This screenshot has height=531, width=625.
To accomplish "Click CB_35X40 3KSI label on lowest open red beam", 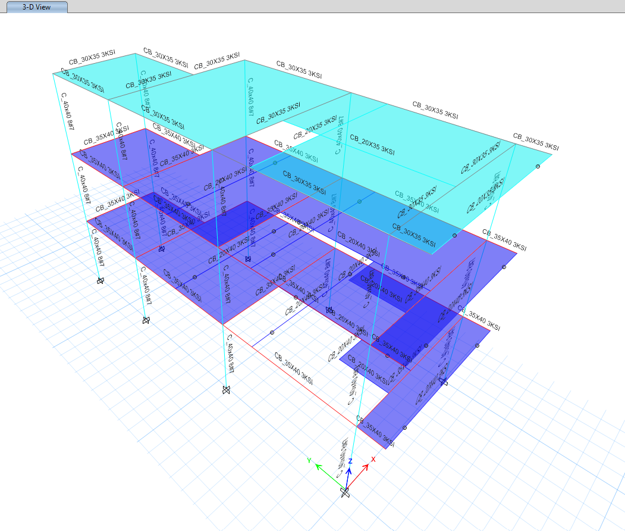I will [294, 368].
